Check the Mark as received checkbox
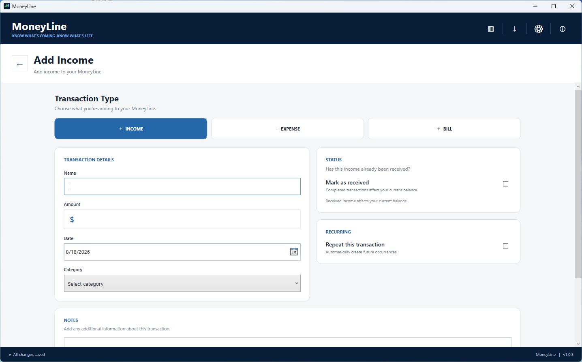The image size is (582, 362). 505,184
